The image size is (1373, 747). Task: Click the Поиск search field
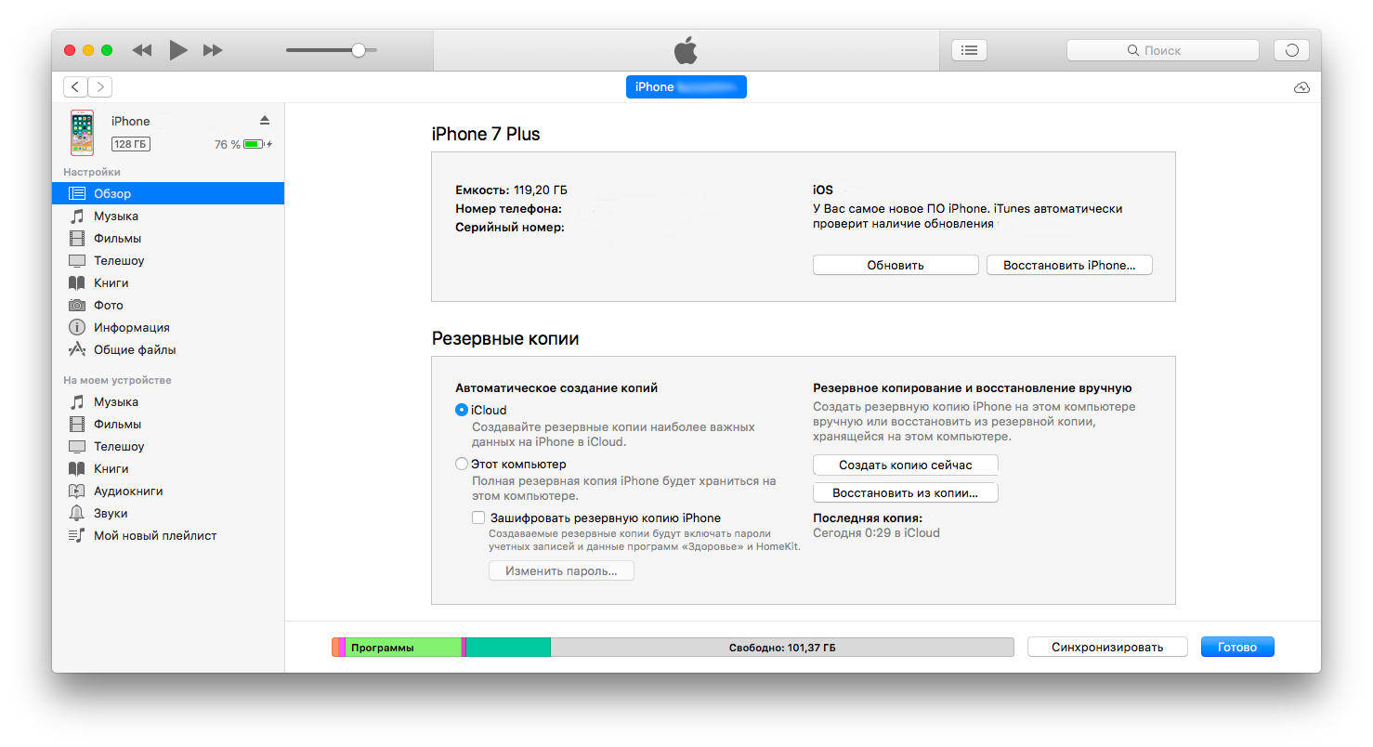tap(1163, 50)
